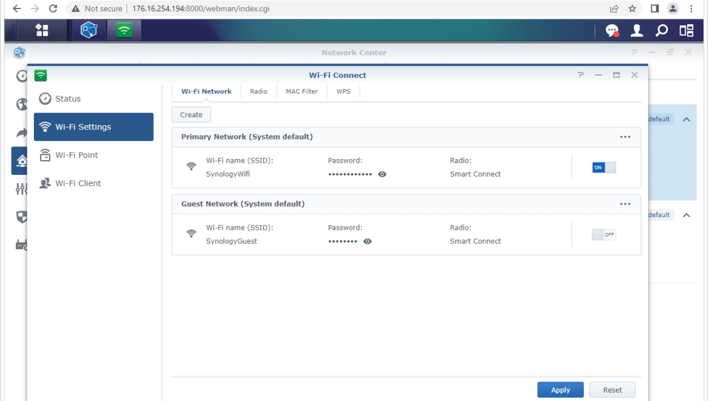Switch to the Wi-Fi Network tab

tap(206, 91)
